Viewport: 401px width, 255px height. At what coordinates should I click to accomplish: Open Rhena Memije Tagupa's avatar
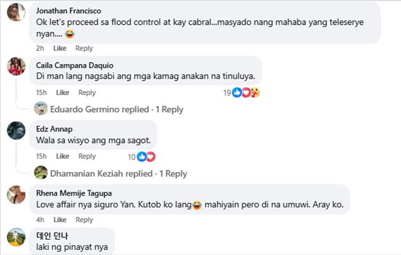(16, 195)
